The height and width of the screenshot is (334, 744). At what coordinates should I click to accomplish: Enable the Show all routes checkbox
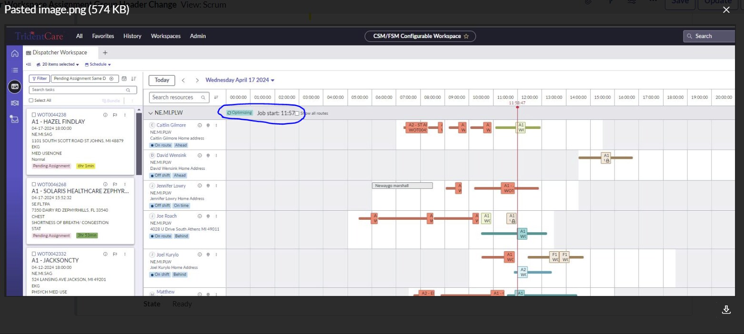coord(297,113)
